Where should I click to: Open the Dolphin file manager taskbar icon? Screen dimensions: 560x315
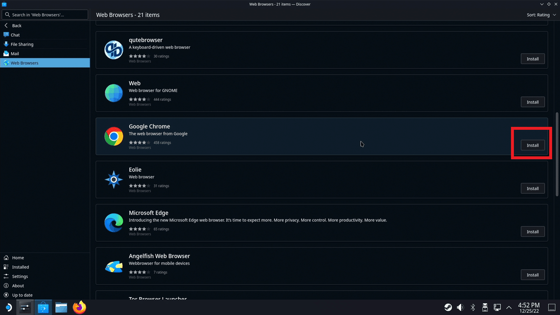point(62,307)
